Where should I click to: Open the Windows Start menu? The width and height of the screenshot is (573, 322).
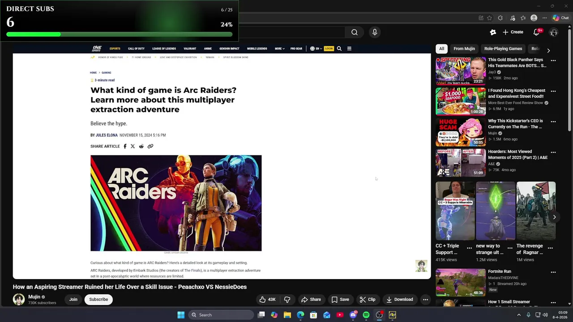(x=181, y=315)
